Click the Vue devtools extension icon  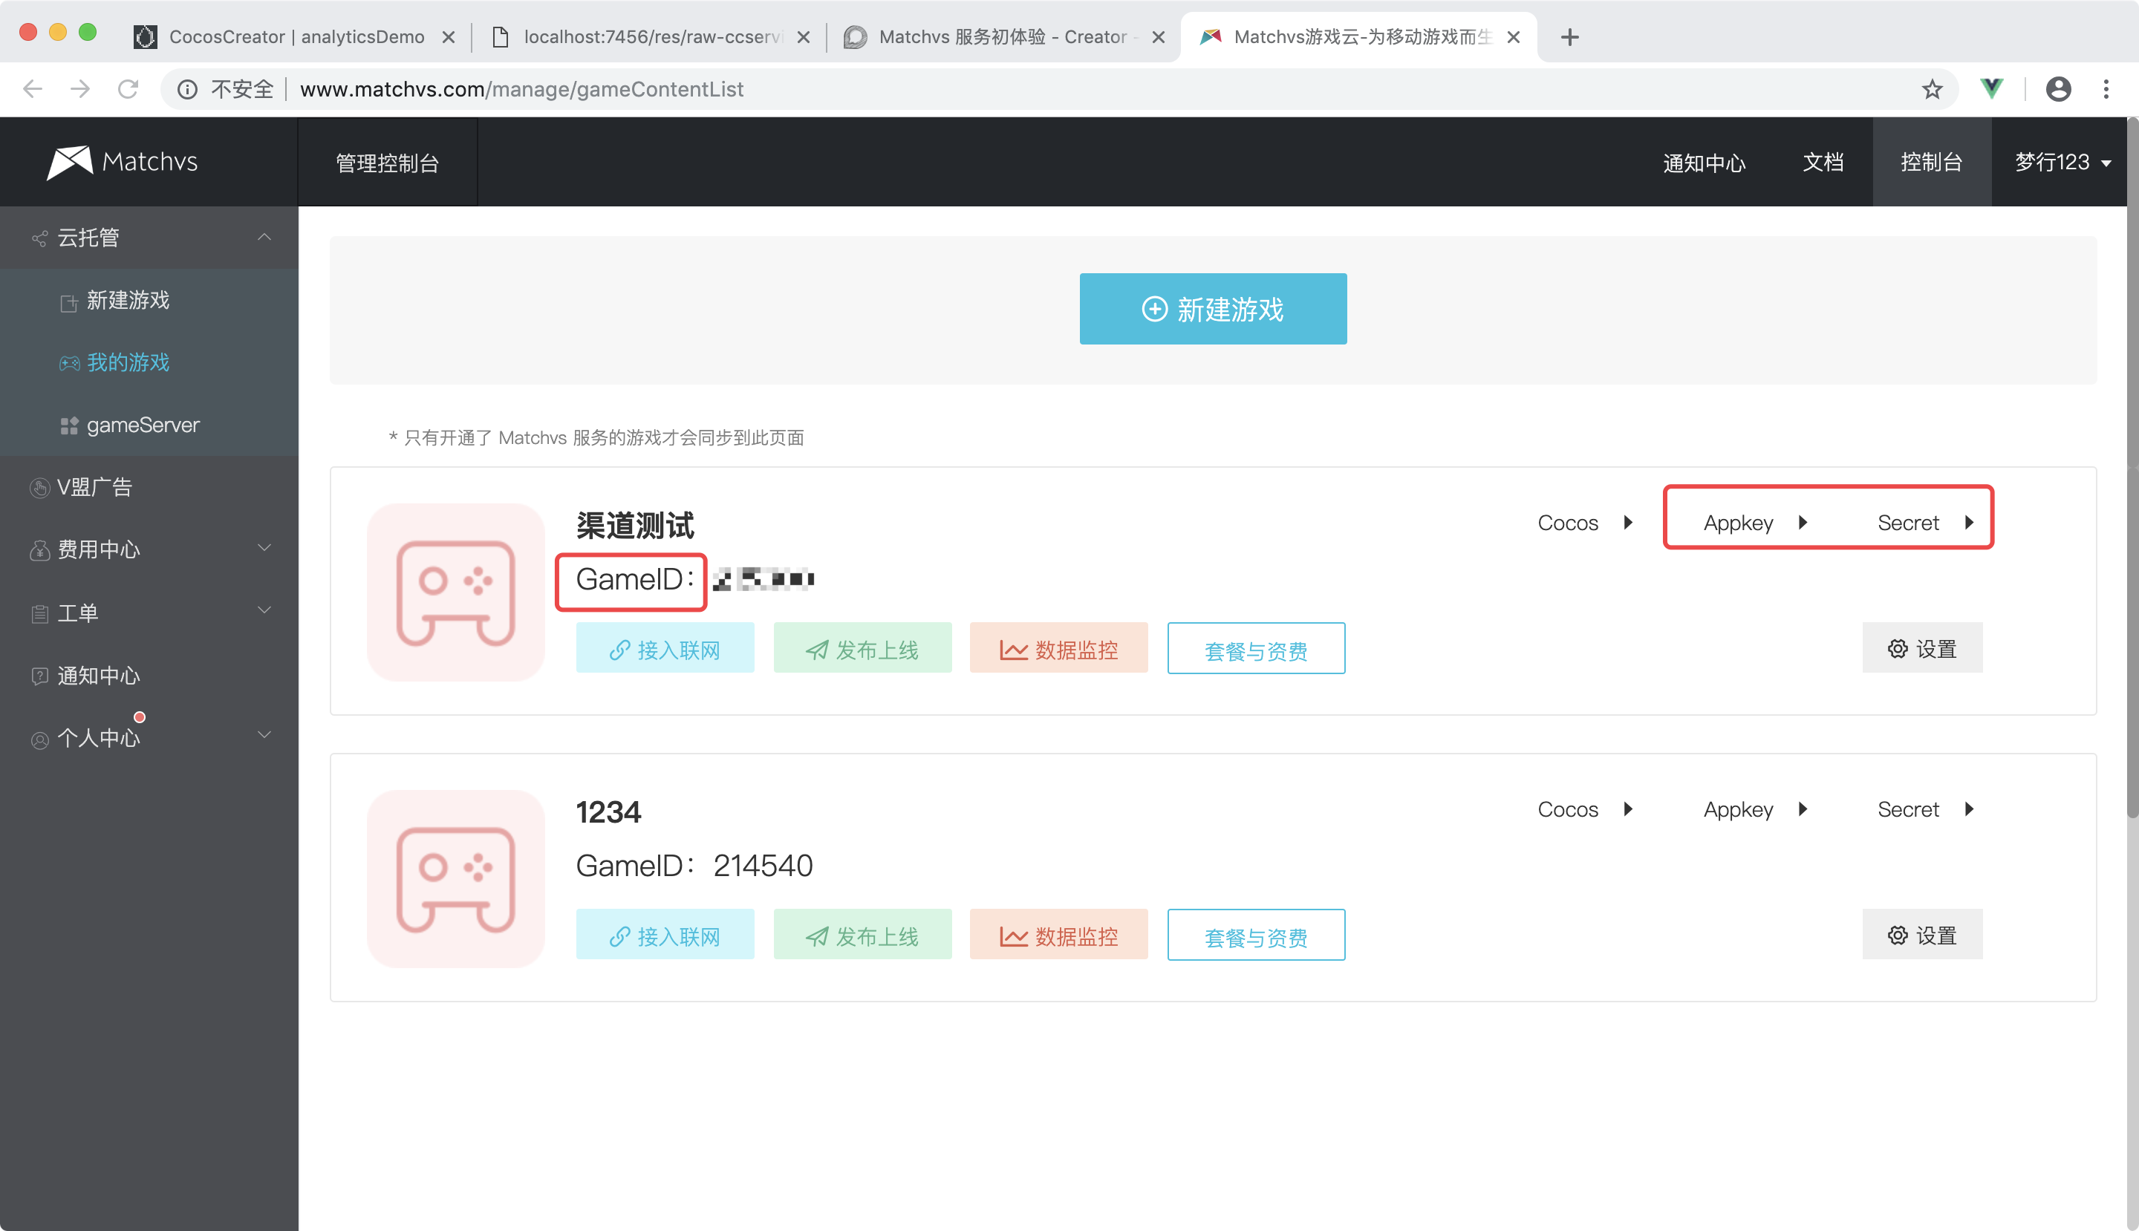[x=1992, y=89]
